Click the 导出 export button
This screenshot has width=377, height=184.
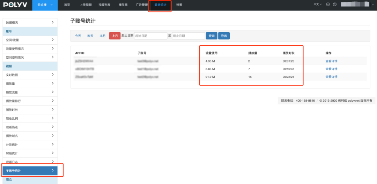tap(224, 36)
